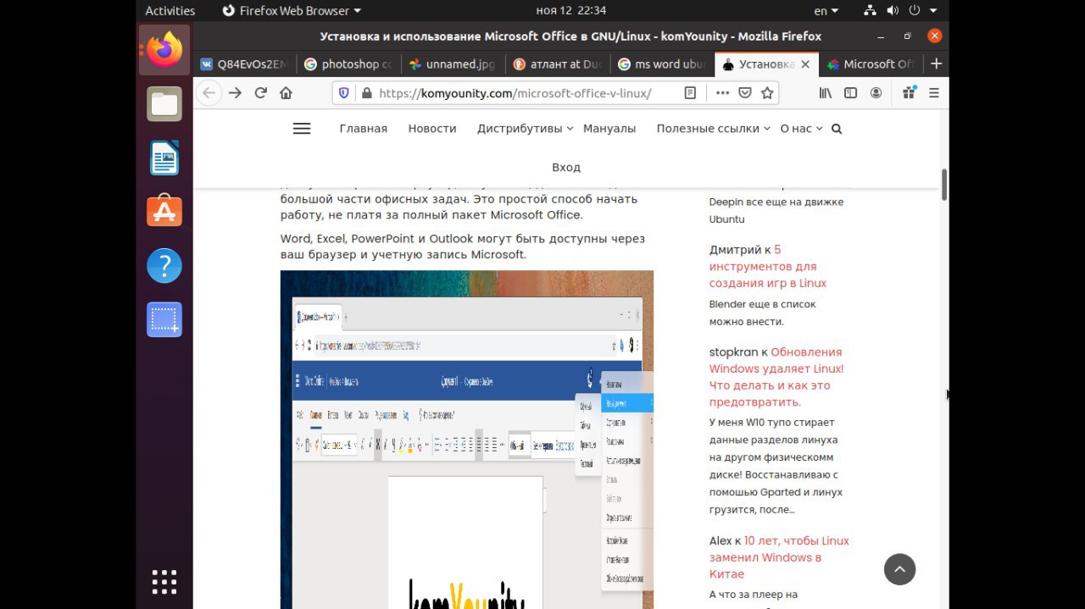Open the screenshot tool in the dock
Viewport: 1085px width, 609px height.
(x=164, y=319)
